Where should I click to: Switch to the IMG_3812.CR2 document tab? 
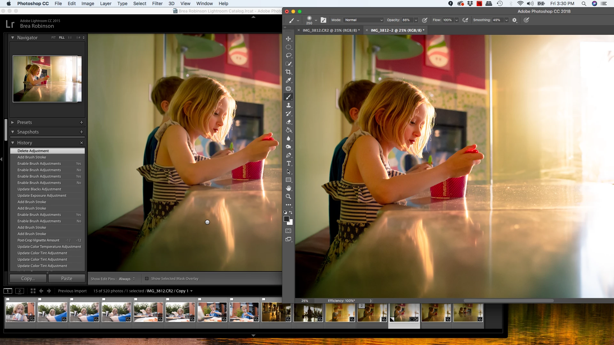pyautogui.click(x=331, y=30)
